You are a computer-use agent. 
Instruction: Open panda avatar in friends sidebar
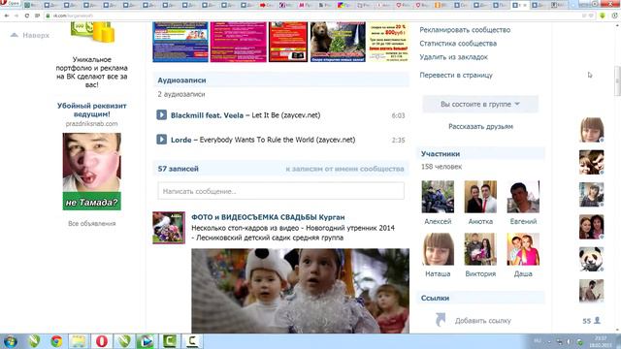[591, 259]
